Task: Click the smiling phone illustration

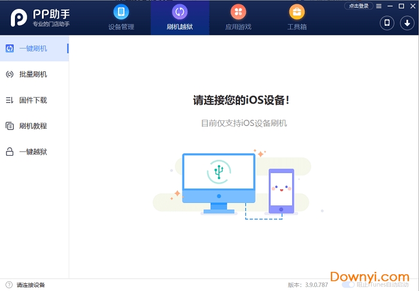Action: coord(281,191)
